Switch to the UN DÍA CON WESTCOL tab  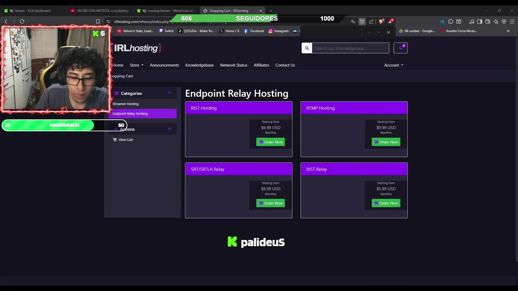[99, 11]
